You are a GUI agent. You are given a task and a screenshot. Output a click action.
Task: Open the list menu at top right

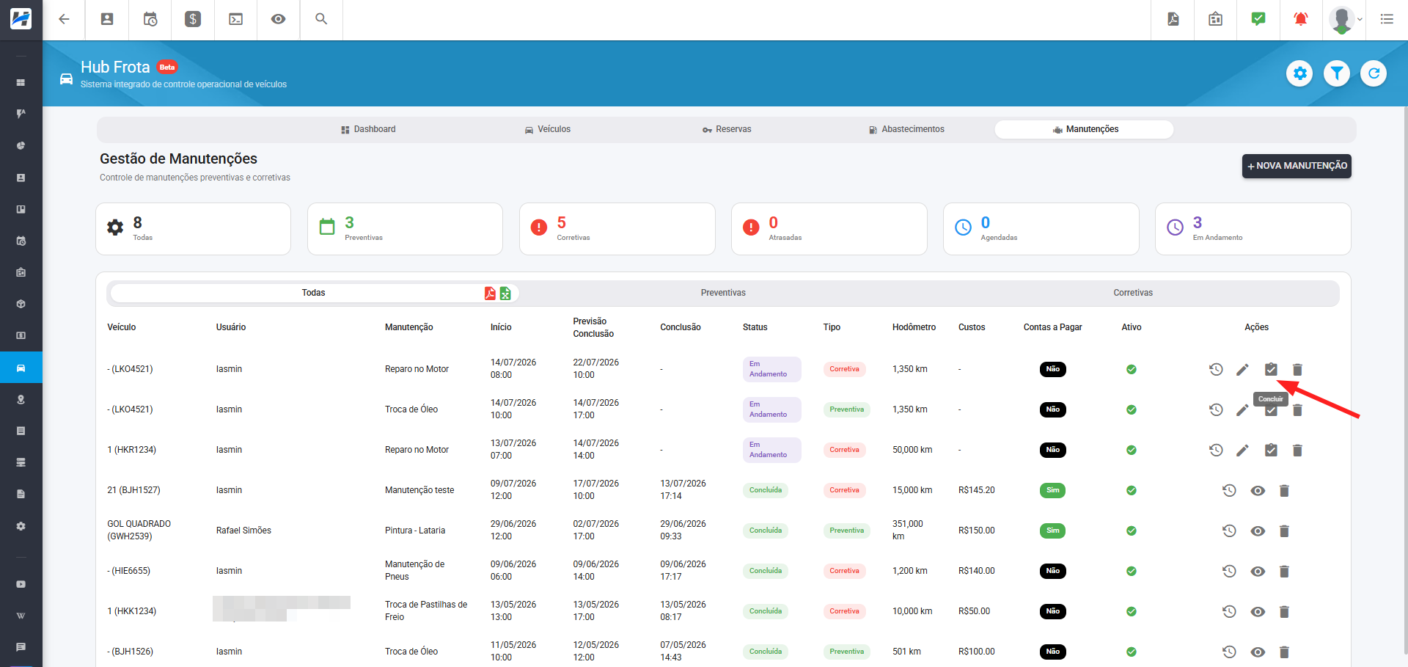1387,19
